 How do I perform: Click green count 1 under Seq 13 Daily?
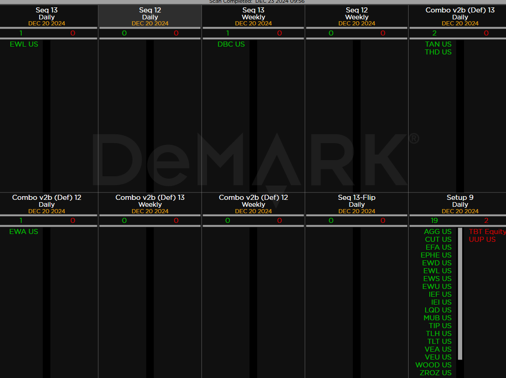pos(21,33)
